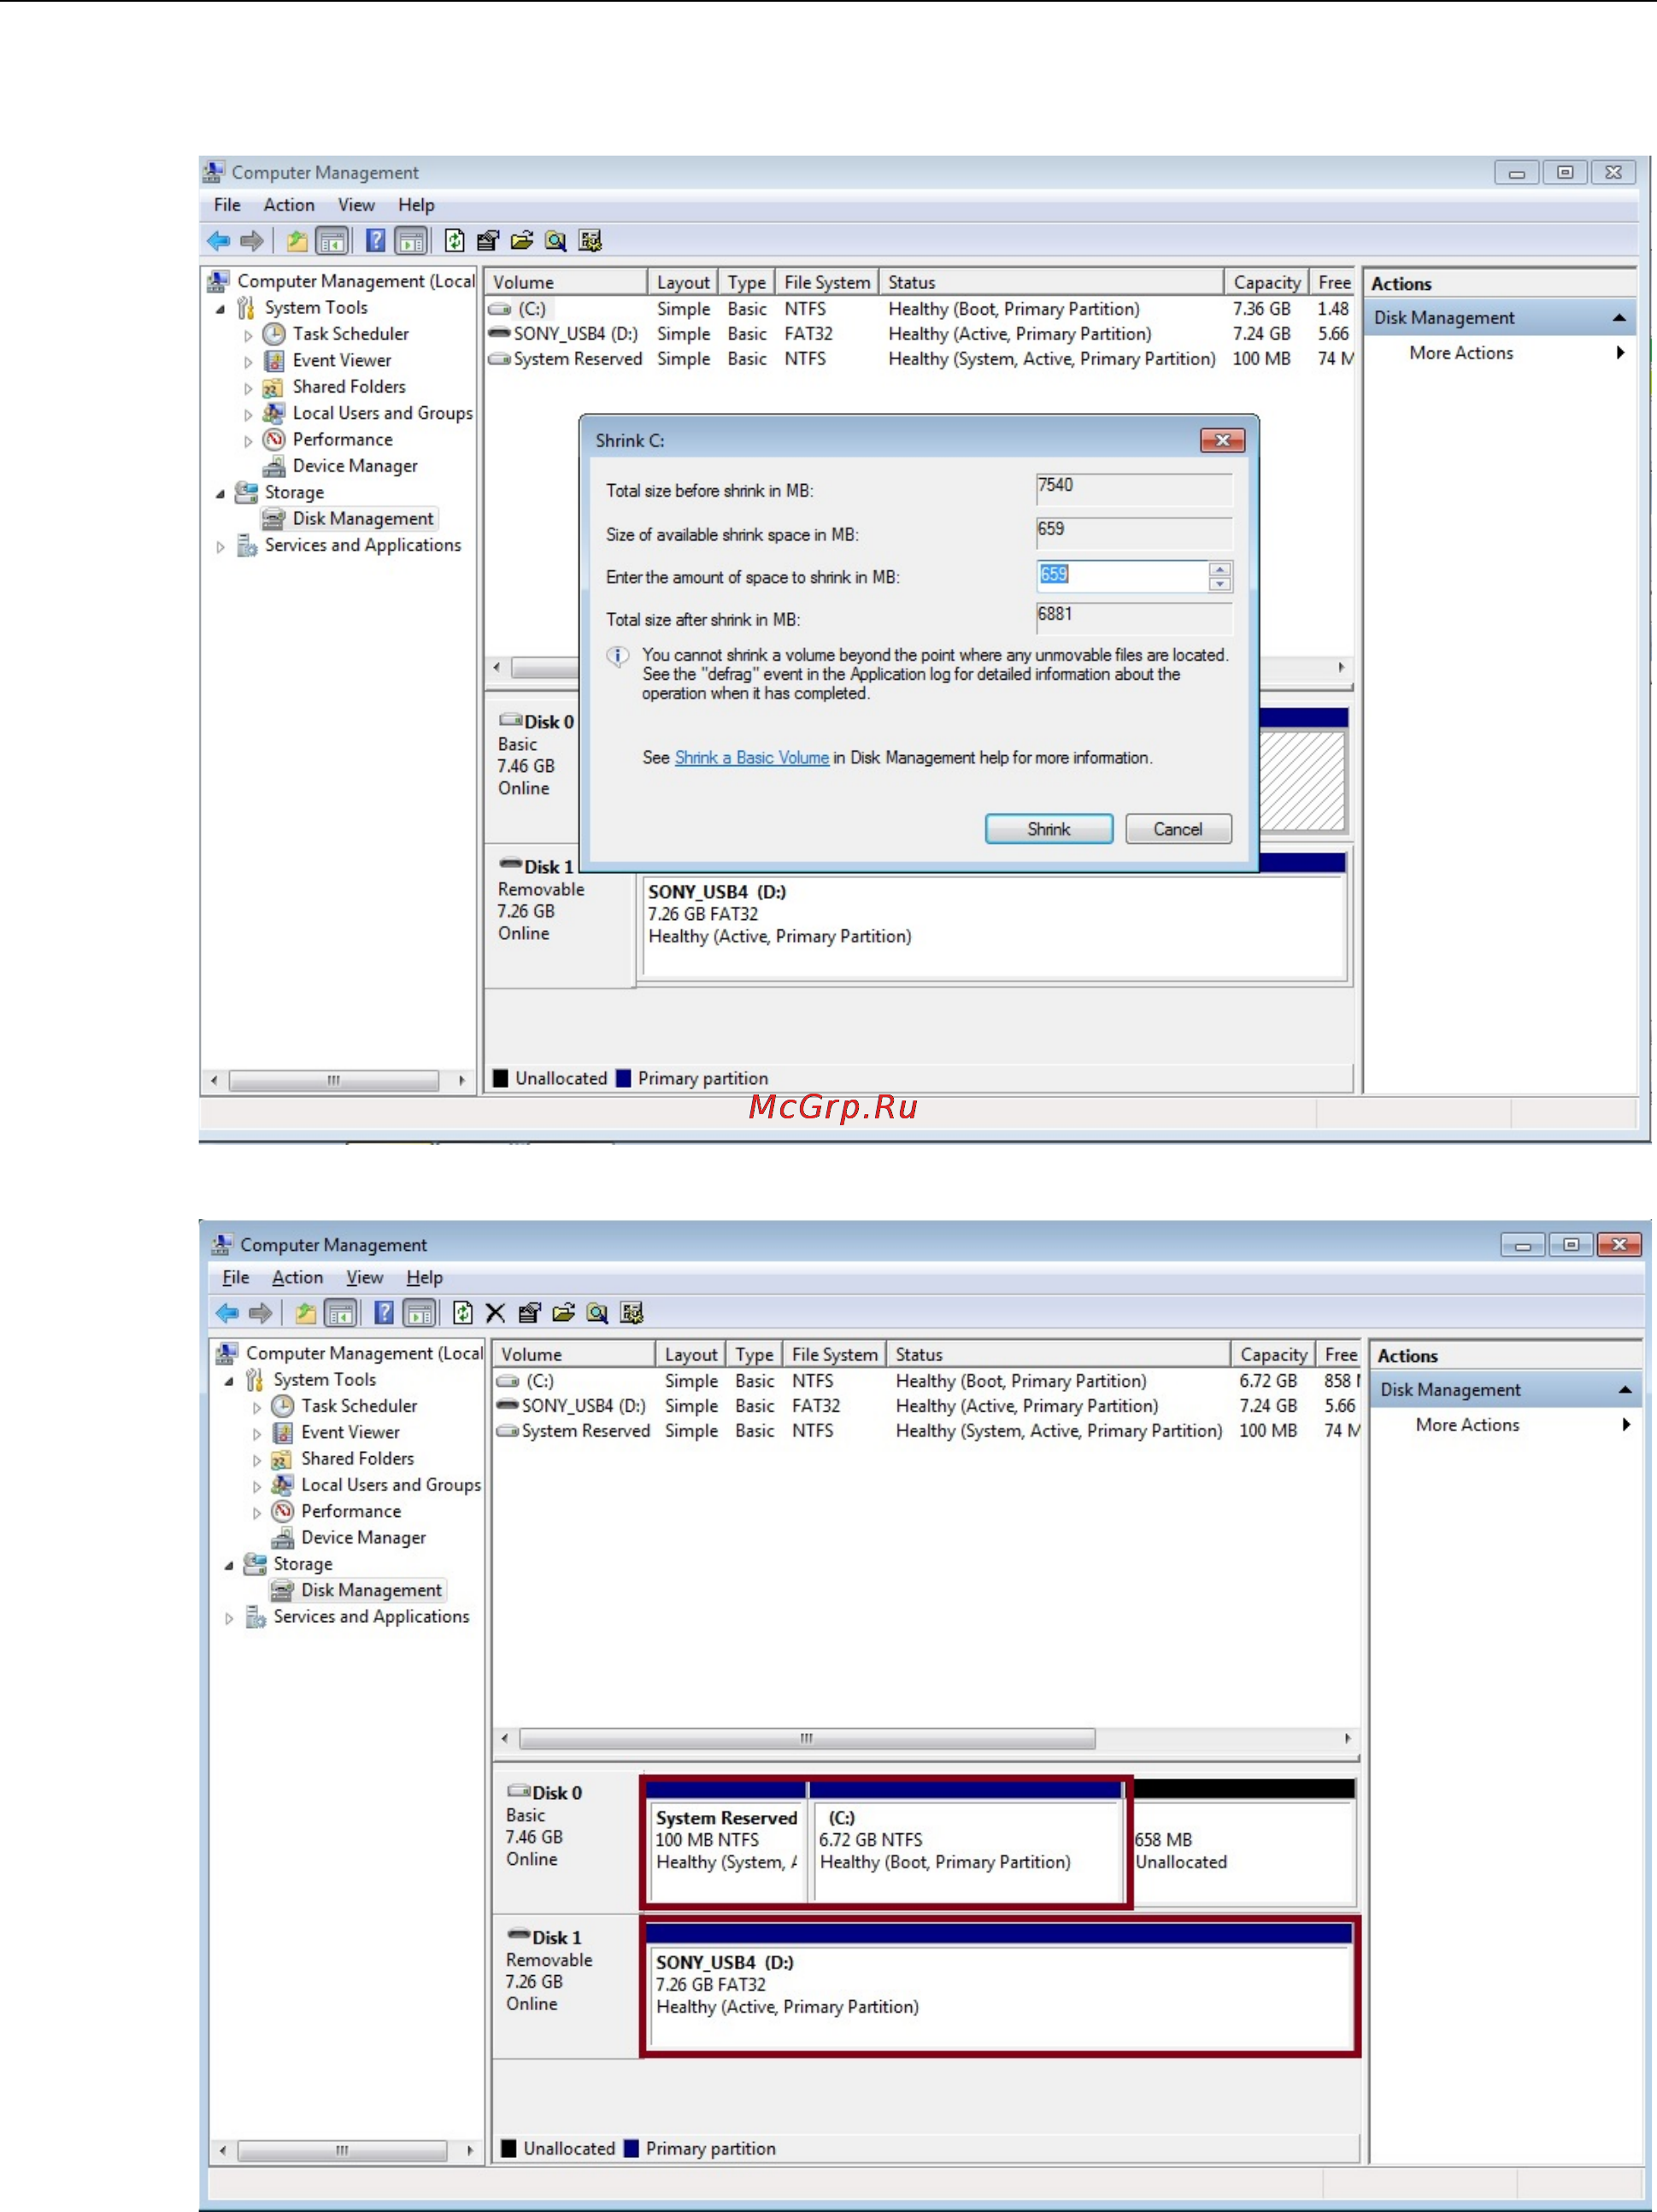Viewport: 1657px width, 2212px height.
Task: Expand Shared Folders in the lower window tree
Action: [x=257, y=1460]
